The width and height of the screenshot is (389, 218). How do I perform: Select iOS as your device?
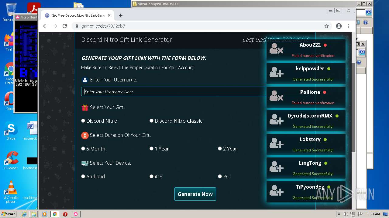(151, 177)
